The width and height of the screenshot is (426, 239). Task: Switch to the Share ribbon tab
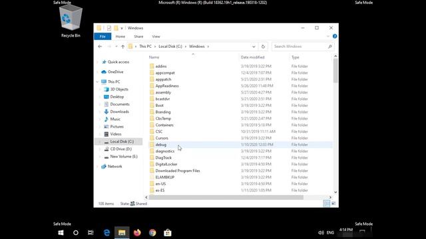138,37
